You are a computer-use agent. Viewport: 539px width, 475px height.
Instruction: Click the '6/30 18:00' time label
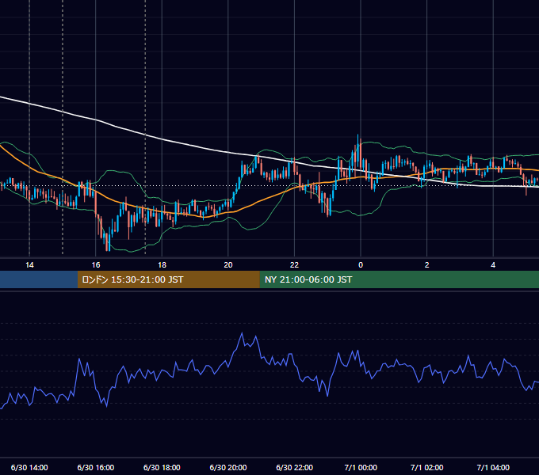click(x=162, y=467)
